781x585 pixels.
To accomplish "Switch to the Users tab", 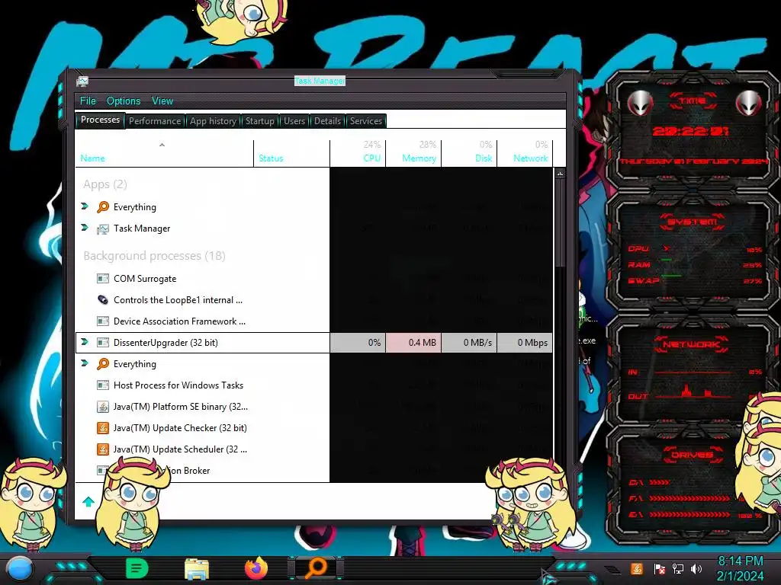I will click(x=294, y=121).
